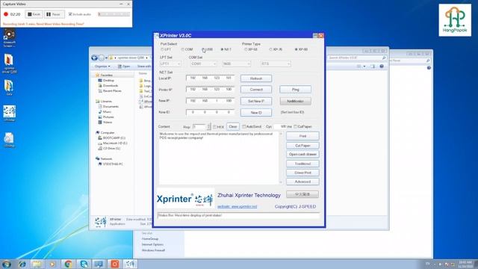Select the COM port radio button
The height and width of the screenshot is (269, 478).
pyautogui.click(x=182, y=49)
